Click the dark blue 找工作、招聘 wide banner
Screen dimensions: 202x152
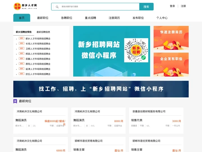pos(101,89)
